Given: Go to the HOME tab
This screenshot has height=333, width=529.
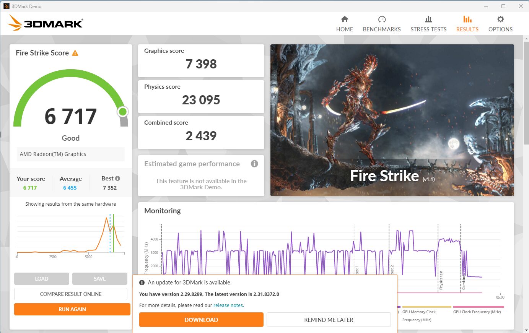Looking at the screenshot, I should pyautogui.click(x=345, y=24).
